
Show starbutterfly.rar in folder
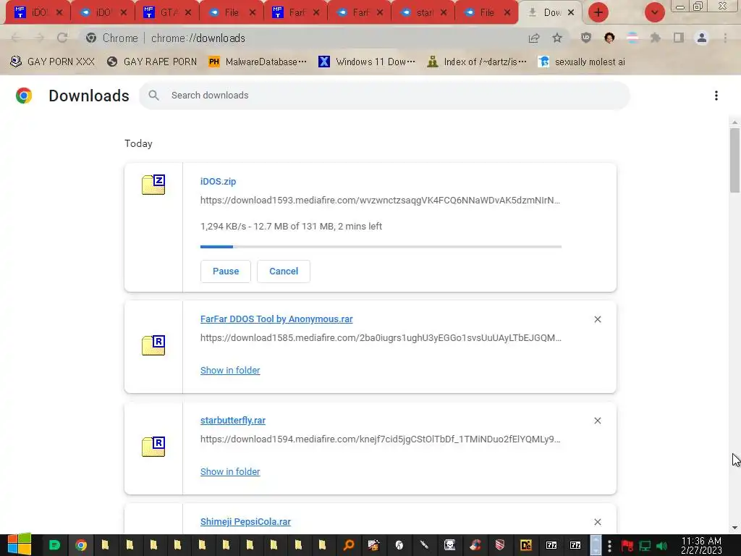click(230, 471)
